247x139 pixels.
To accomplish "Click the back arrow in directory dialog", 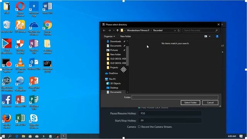I will coord(104,31).
